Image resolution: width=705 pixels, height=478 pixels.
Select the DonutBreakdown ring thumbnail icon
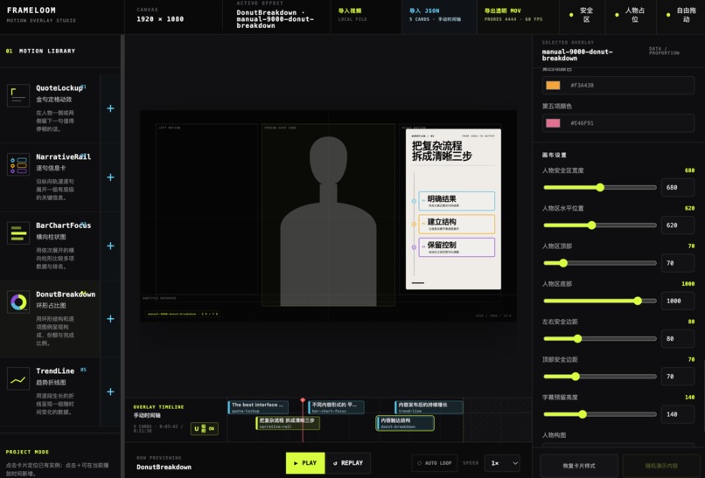(x=18, y=301)
